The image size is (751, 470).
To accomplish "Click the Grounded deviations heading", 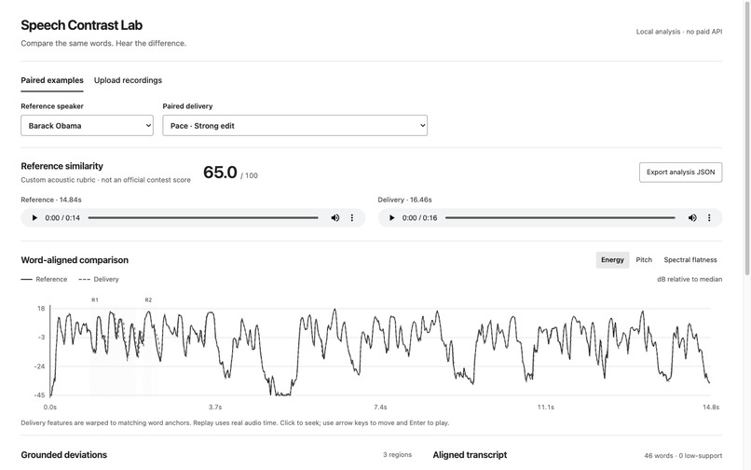I will tap(63, 455).
